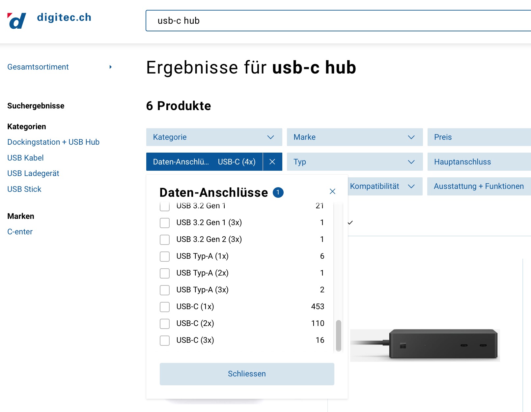Viewport: 531px width, 412px height.
Task: Enable the USB-C (1x) checkbox
Action: click(x=165, y=307)
